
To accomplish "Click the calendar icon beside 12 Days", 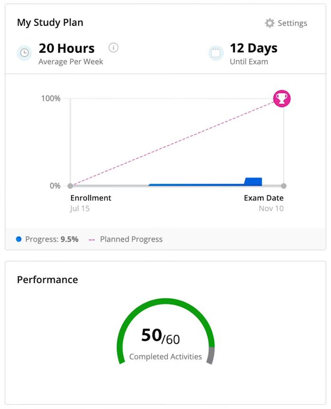I will 216,53.
